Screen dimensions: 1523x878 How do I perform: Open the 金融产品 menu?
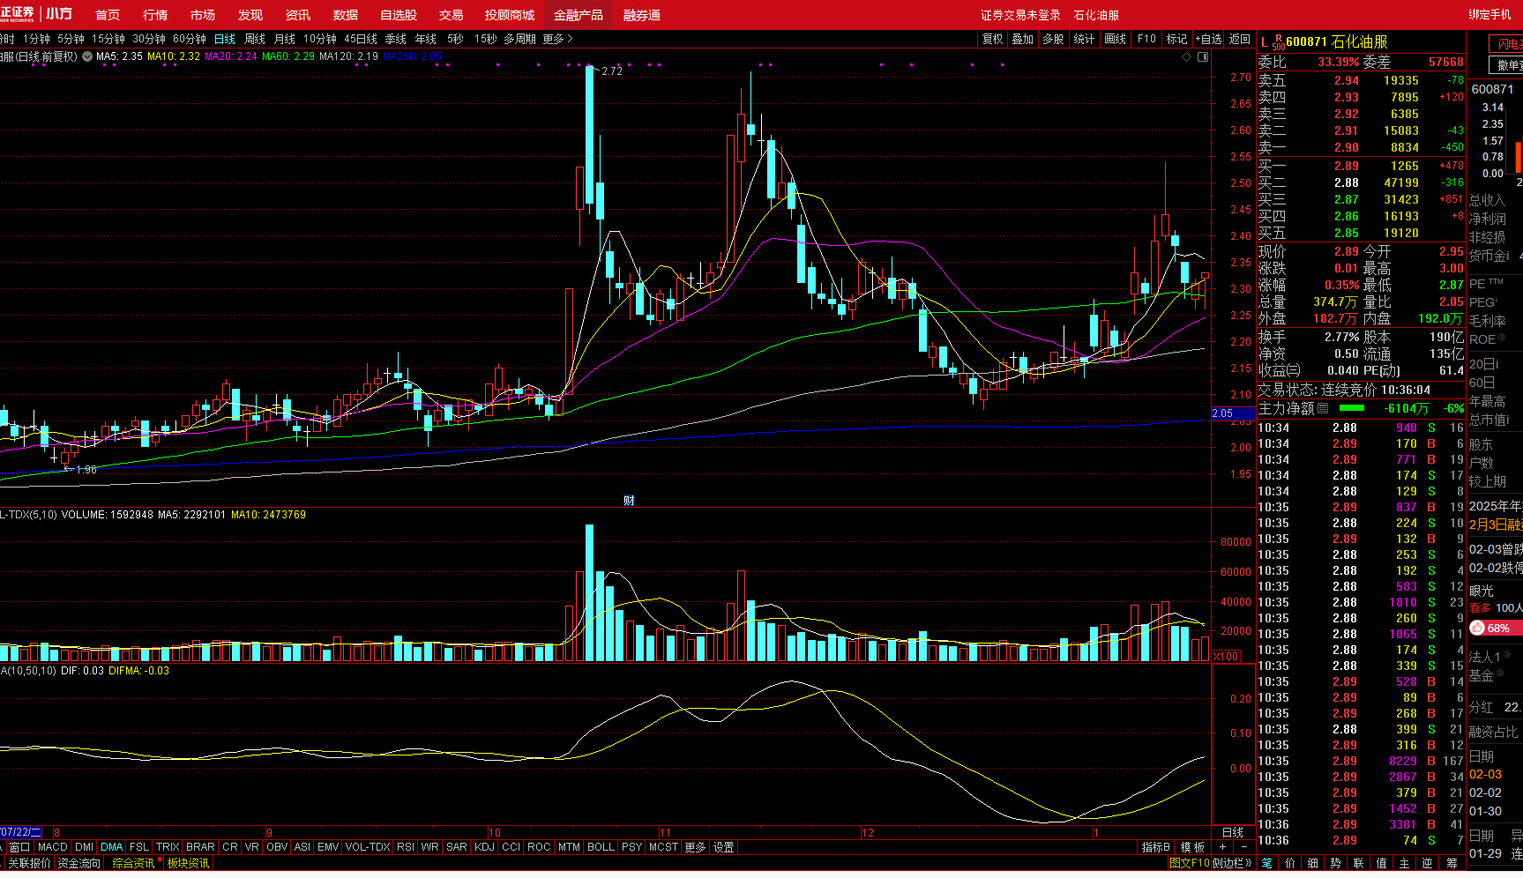point(579,15)
